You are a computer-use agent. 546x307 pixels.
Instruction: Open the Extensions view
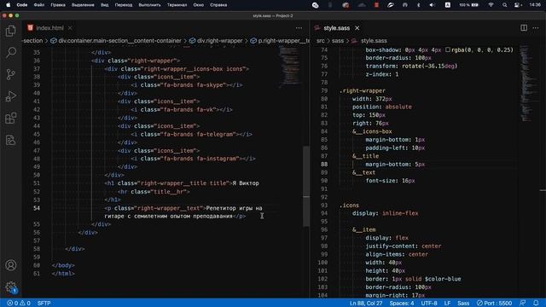[11, 119]
